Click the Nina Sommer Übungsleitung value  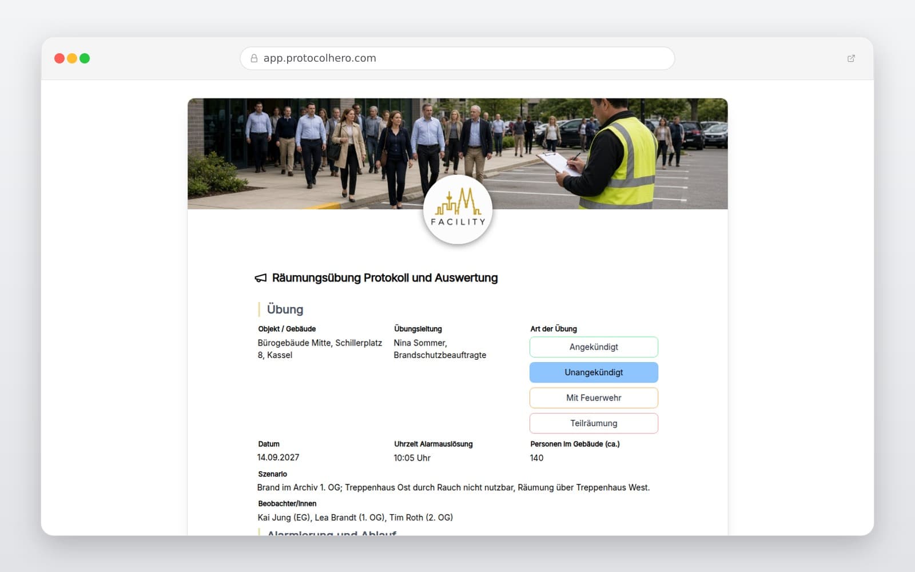pyautogui.click(x=440, y=349)
